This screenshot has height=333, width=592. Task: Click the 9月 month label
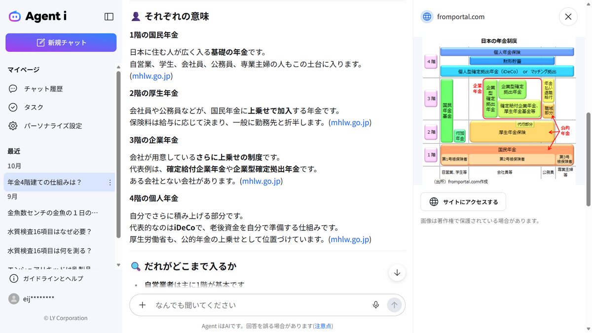click(13, 196)
